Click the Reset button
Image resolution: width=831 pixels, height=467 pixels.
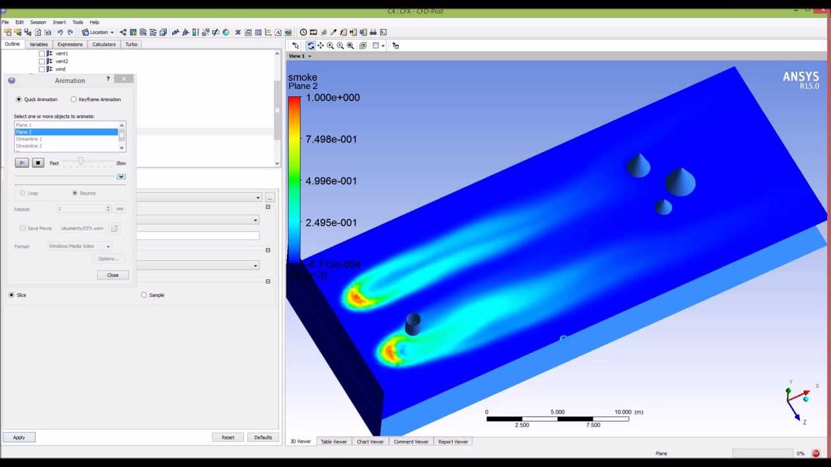[228, 437]
